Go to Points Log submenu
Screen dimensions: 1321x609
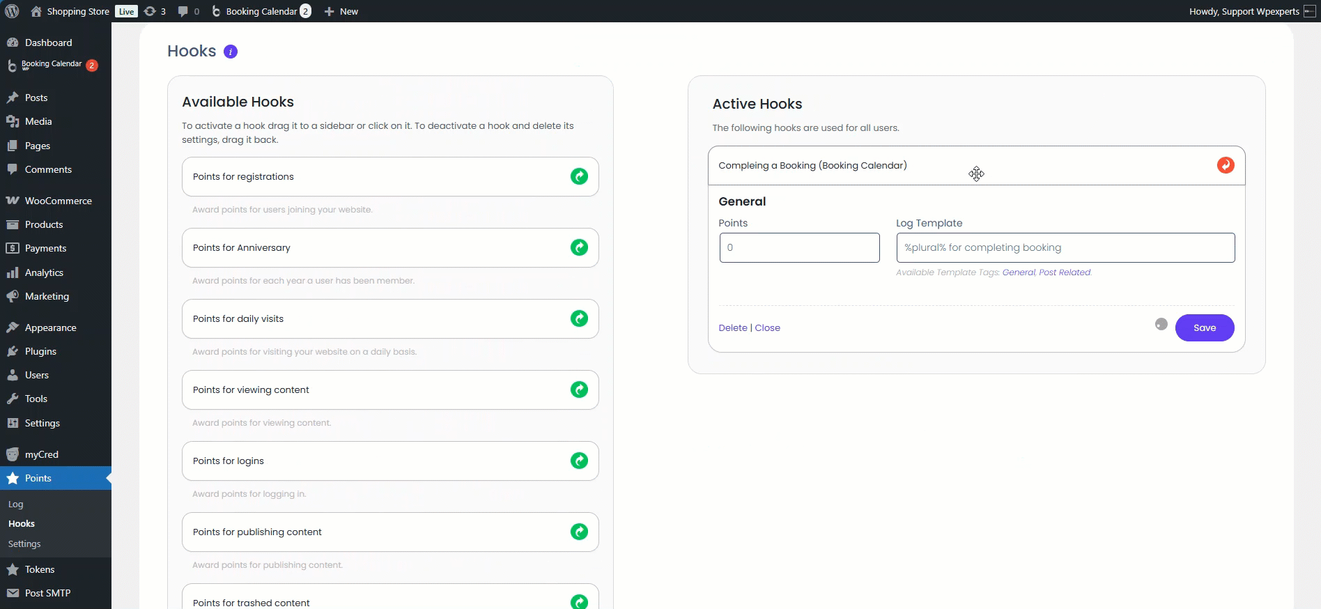pos(16,504)
